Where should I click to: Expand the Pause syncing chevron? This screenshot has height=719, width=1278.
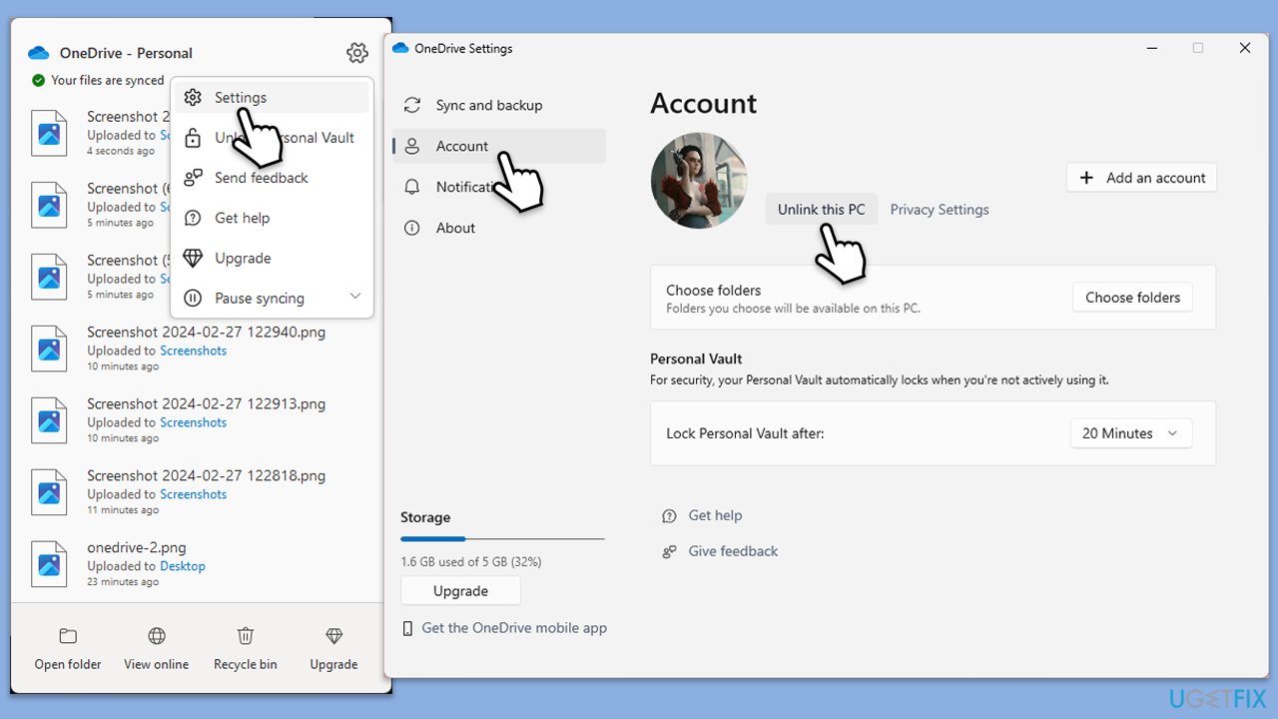tap(354, 297)
